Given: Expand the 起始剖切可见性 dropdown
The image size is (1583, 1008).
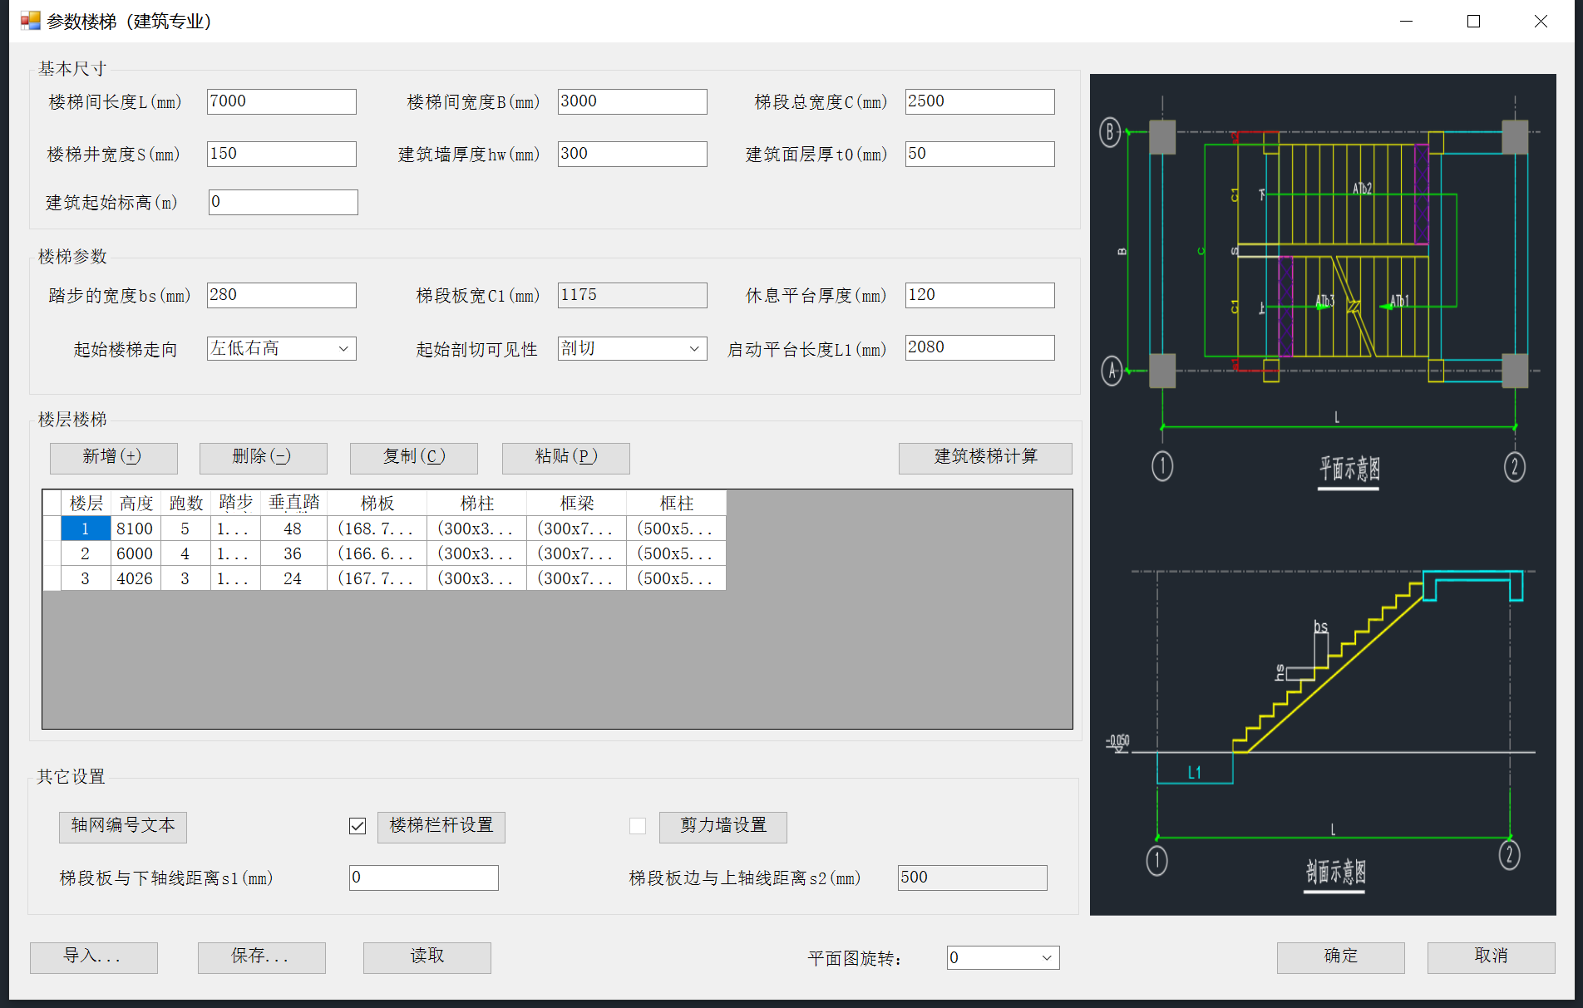Looking at the screenshot, I should pos(632,349).
